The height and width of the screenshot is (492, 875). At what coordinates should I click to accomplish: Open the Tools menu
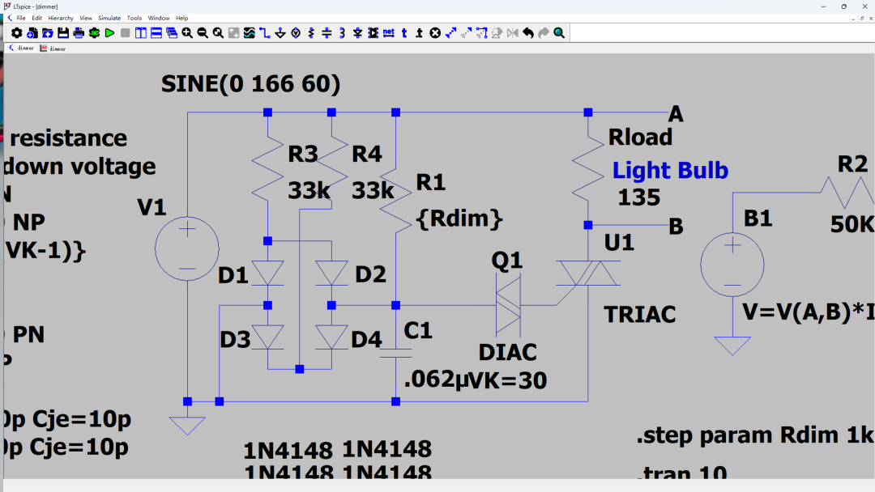(x=134, y=18)
